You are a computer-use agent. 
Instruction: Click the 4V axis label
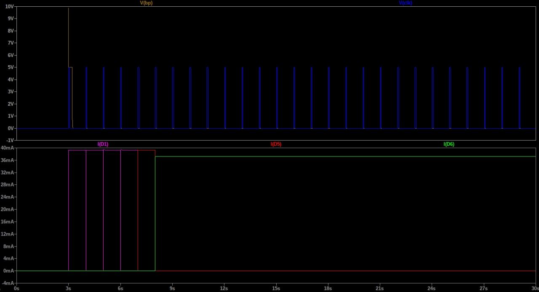pos(11,80)
